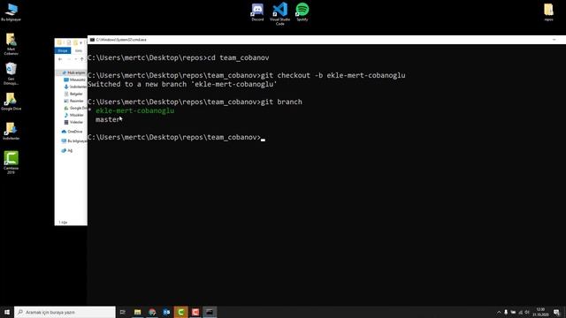Click 'cd team_cobanov' command line
Screen dimensions: 566x318
(x=179, y=57)
